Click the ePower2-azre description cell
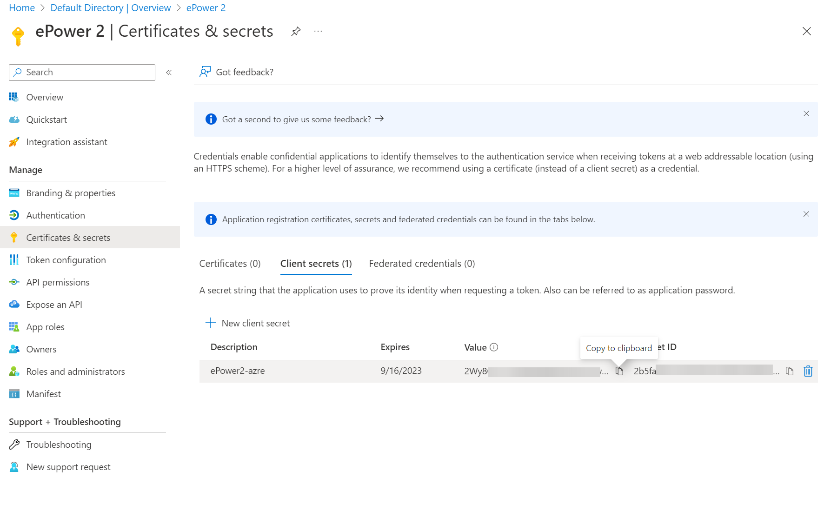Viewport: 824px width, 511px height. 238,371
